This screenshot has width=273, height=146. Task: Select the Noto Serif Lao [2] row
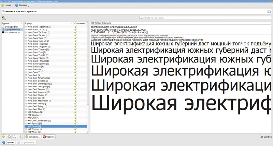pyautogui.click(x=56, y=98)
